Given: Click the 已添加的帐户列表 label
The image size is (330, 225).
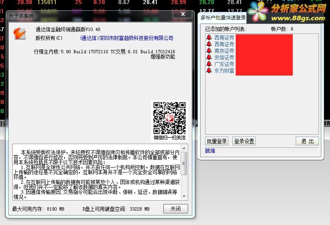Looking at the screenshot, I should point(226,29).
